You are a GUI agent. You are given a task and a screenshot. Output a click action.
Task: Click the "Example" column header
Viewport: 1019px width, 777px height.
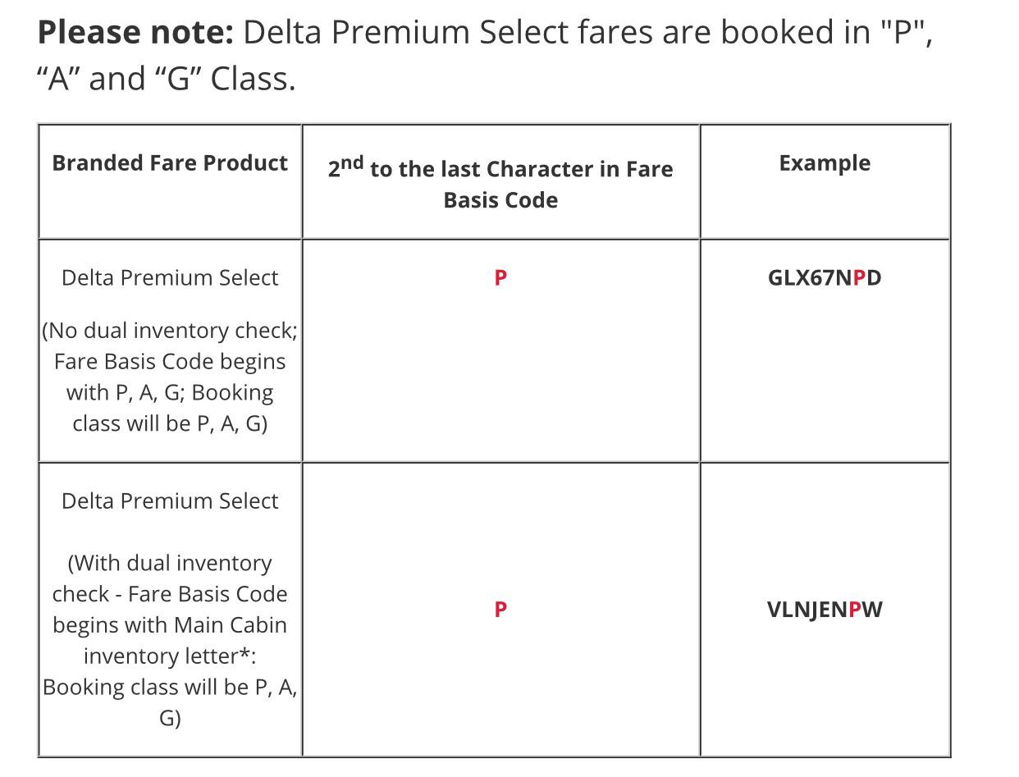click(825, 162)
